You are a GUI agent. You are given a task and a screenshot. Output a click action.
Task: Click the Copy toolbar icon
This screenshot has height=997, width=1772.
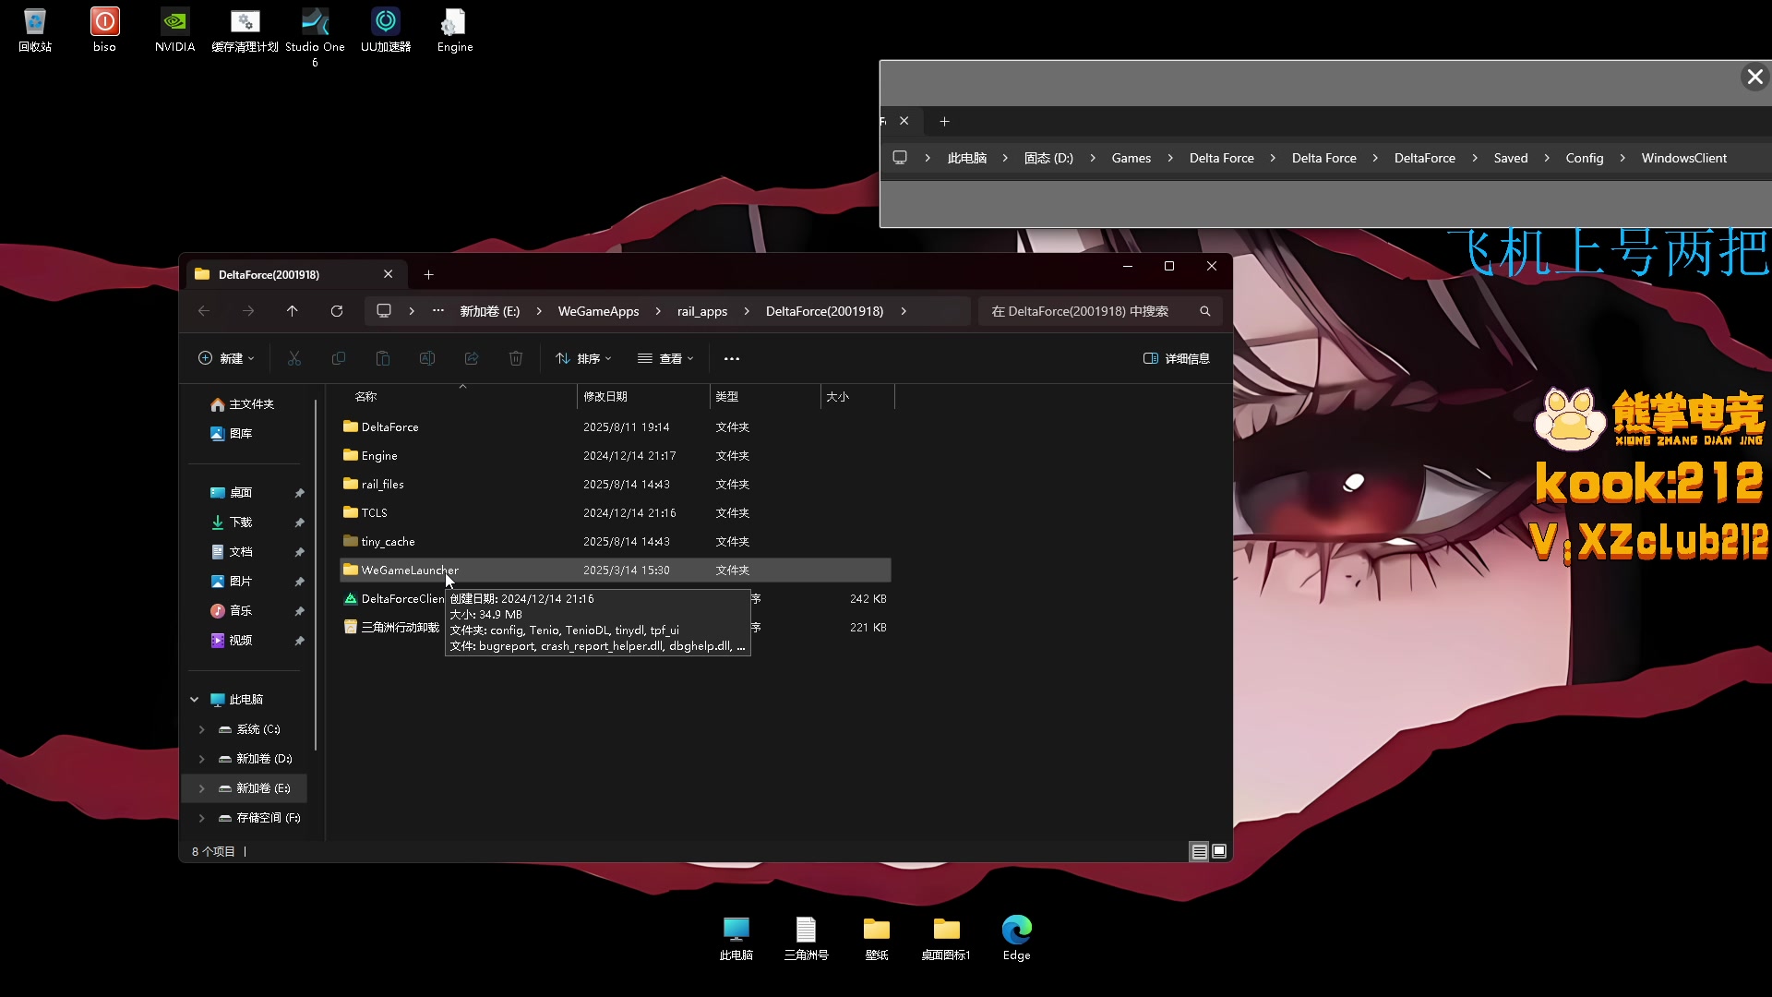339,358
